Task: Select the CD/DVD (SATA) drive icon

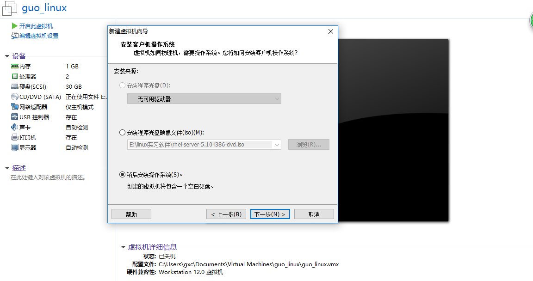Action: 15,97
